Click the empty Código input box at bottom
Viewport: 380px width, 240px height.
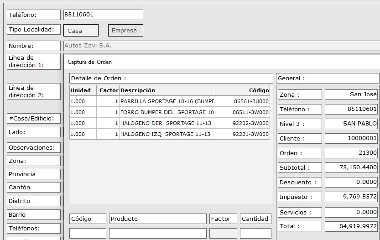pyautogui.click(x=88, y=234)
